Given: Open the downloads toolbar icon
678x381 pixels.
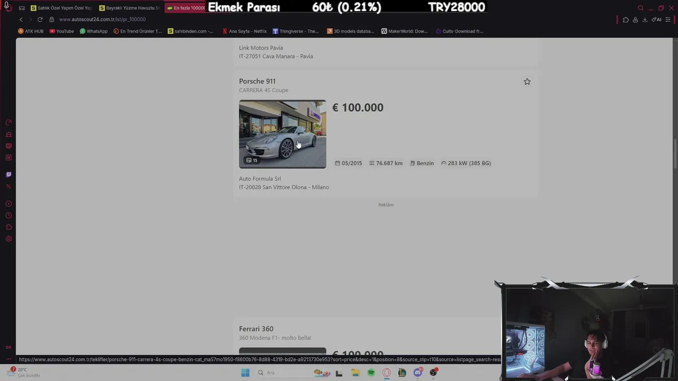Looking at the screenshot, I should tap(645, 20).
